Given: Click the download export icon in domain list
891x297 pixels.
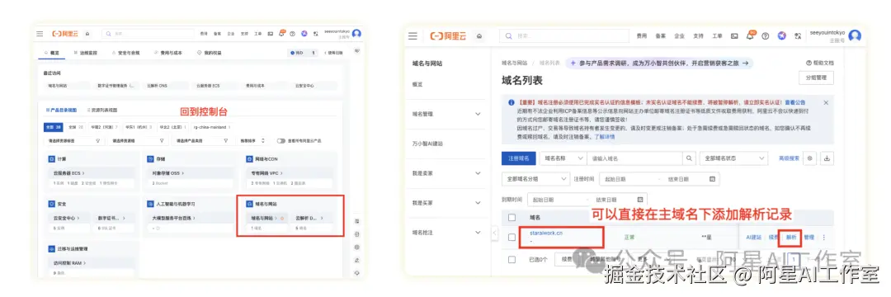Looking at the screenshot, I should pos(827,158).
